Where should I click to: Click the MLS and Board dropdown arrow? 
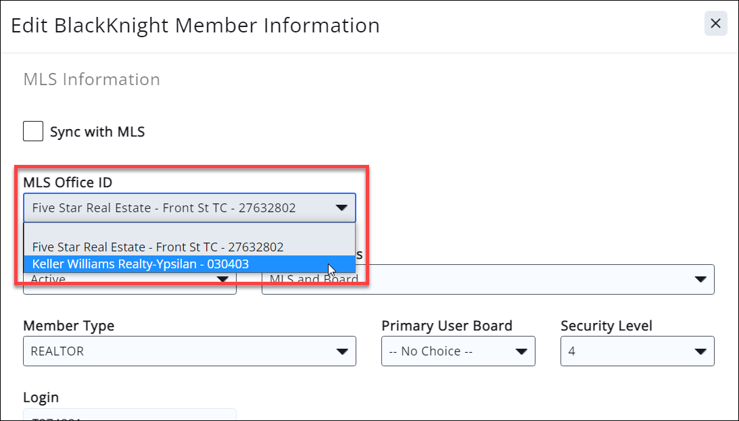tap(700, 280)
